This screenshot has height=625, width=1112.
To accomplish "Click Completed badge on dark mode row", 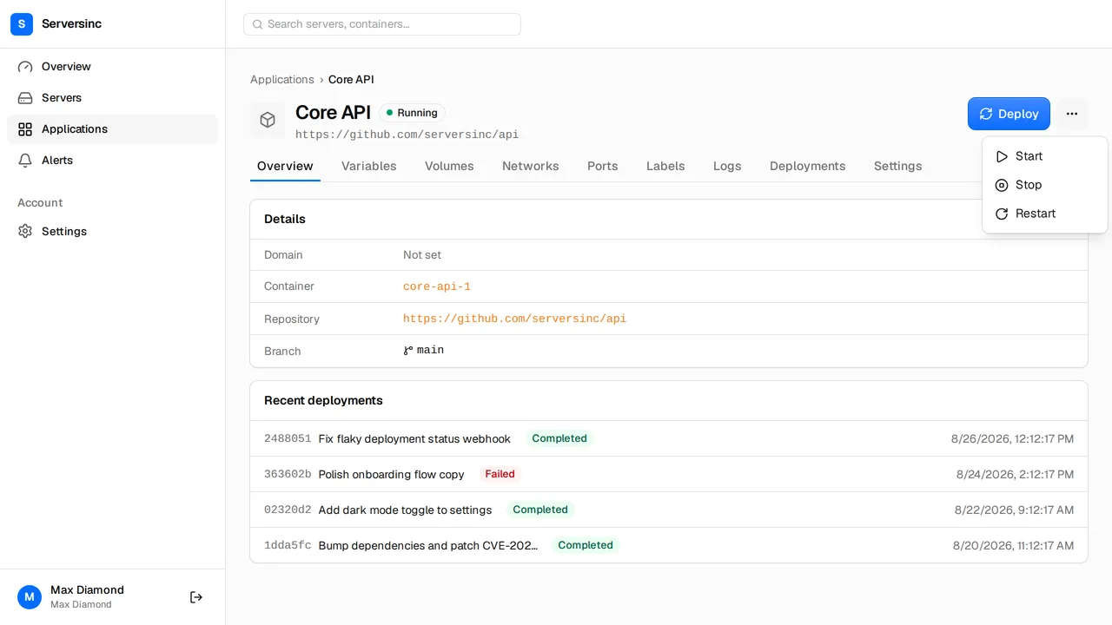I will point(540,510).
